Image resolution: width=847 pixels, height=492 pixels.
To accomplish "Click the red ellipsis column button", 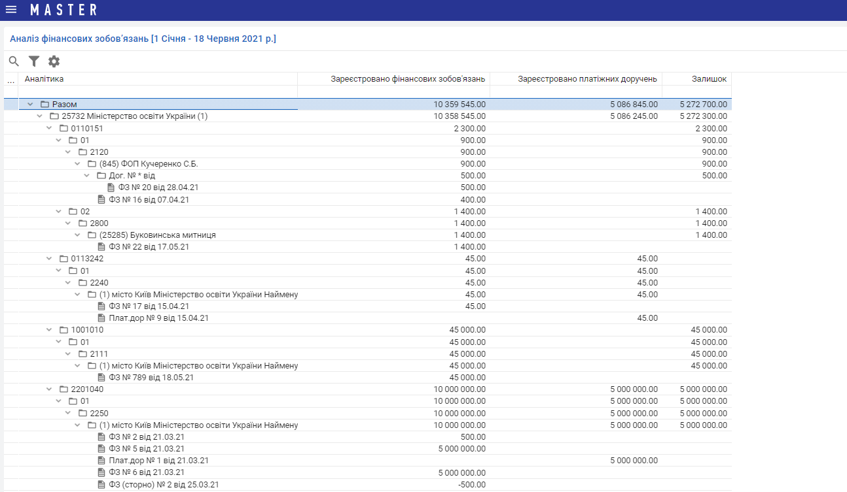I will point(10,80).
